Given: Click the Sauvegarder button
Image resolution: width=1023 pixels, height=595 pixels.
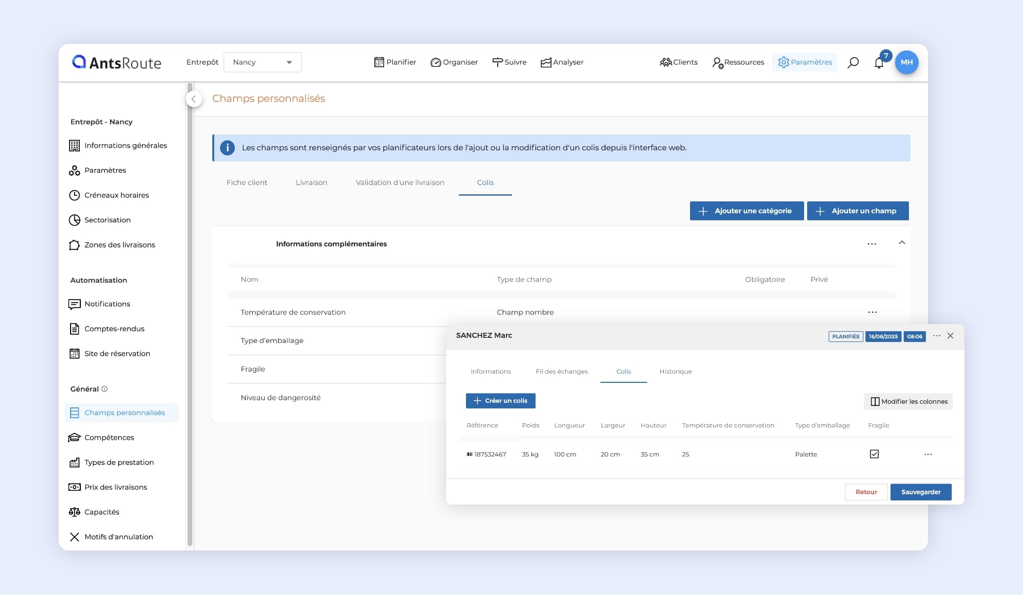Looking at the screenshot, I should coord(920,492).
